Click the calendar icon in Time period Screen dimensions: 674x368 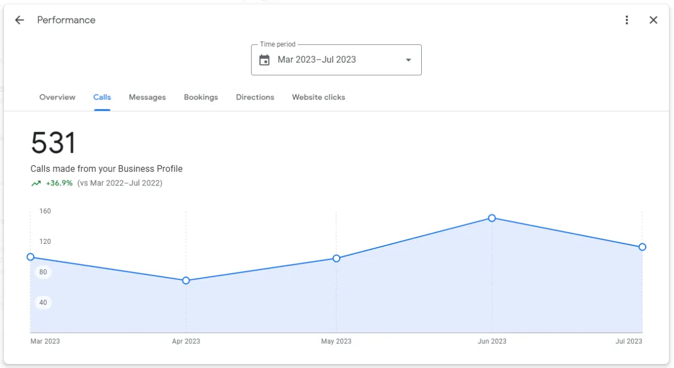(265, 60)
